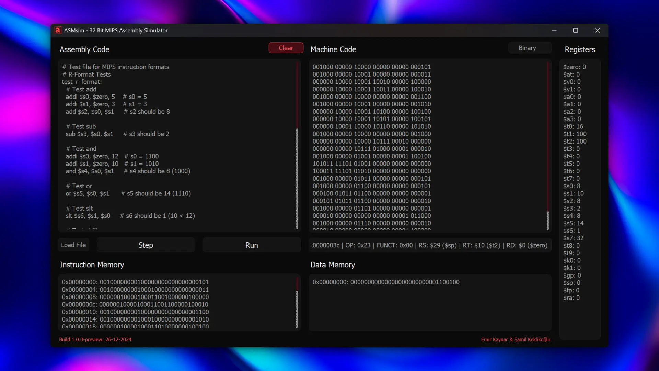Click the $s3: 2 register entry
Screen dimensions: 659x371
[572, 209]
